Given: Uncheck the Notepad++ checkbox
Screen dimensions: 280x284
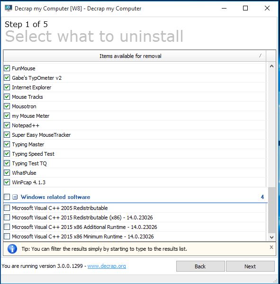Looking at the screenshot, I should pyautogui.click(x=7, y=125).
